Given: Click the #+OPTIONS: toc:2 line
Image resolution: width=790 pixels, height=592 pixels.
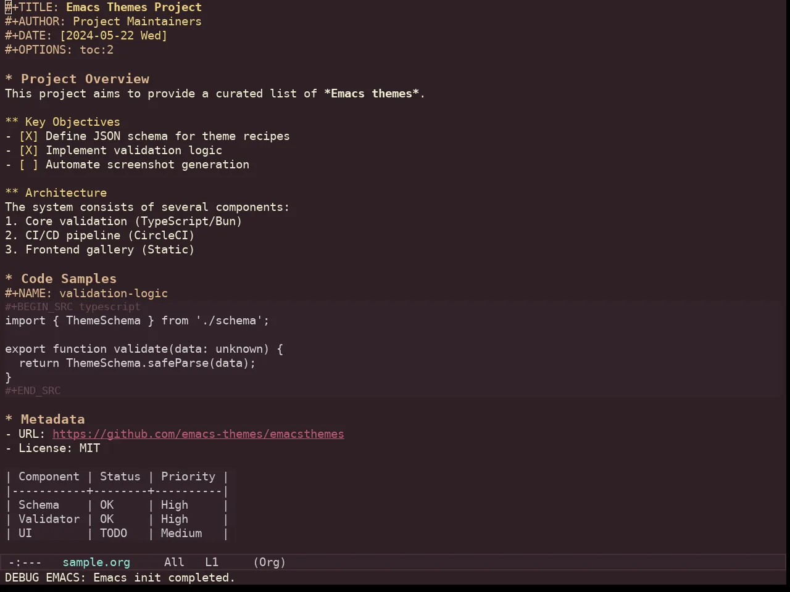Looking at the screenshot, I should point(59,50).
